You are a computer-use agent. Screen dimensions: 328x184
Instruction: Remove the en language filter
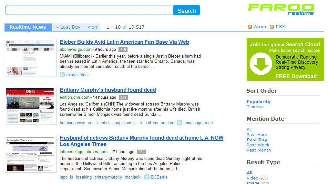[89, 27]
